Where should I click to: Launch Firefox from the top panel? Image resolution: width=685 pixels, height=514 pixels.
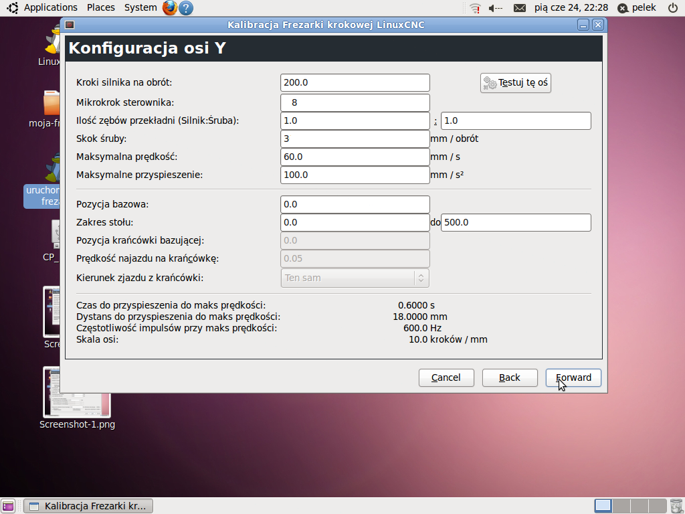click(170, 7)
